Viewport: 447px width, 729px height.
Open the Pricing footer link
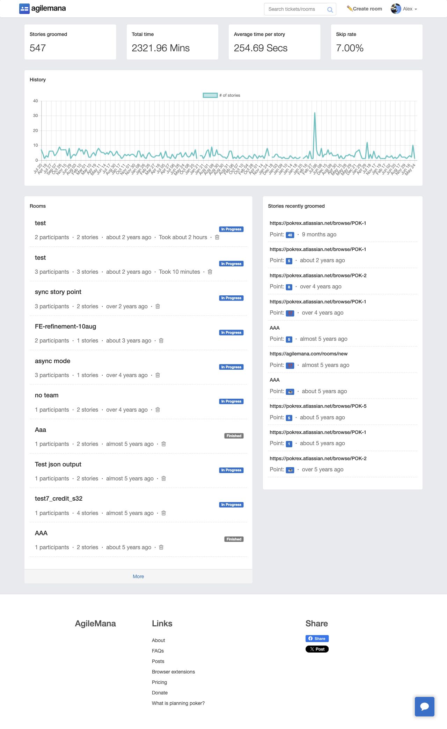159,682
